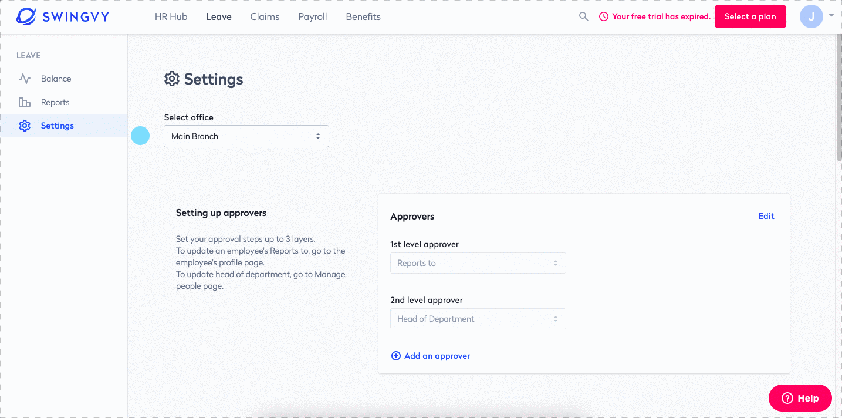Click the 'Select office' label
The image size is (842, 418).
[189, 117]
